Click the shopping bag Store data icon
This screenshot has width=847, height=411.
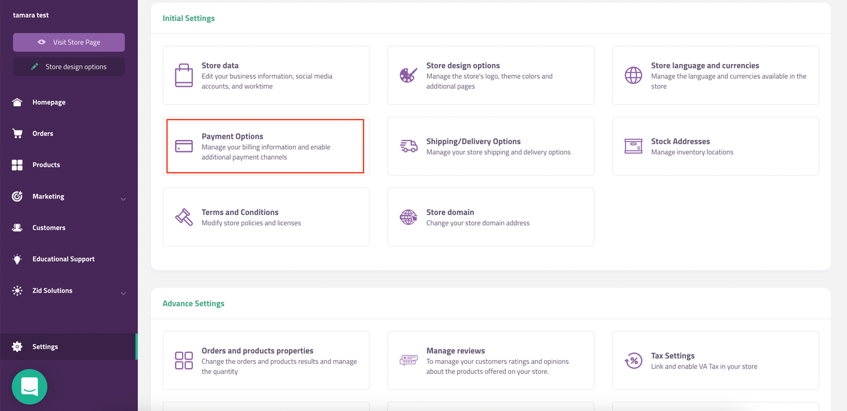[x=184, y=75]
